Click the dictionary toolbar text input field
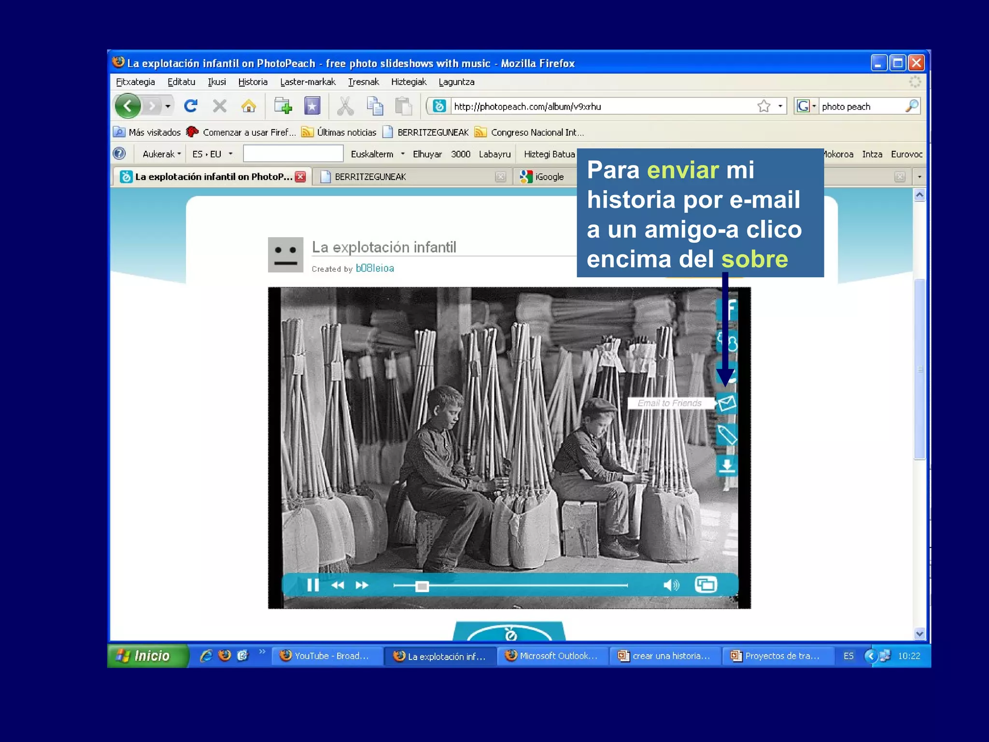 pyautogui.click(x=293, y=154)
